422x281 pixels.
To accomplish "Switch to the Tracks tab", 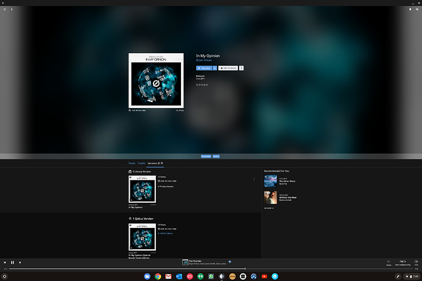I will point(131,163).
